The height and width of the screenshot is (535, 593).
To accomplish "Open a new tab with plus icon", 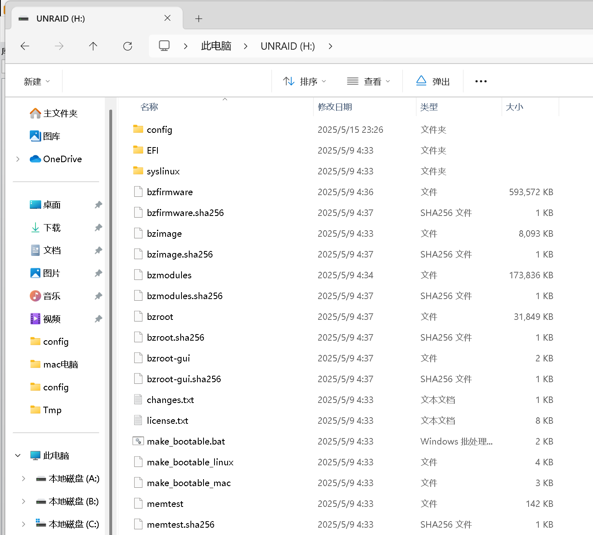I will tap(199, 19).
